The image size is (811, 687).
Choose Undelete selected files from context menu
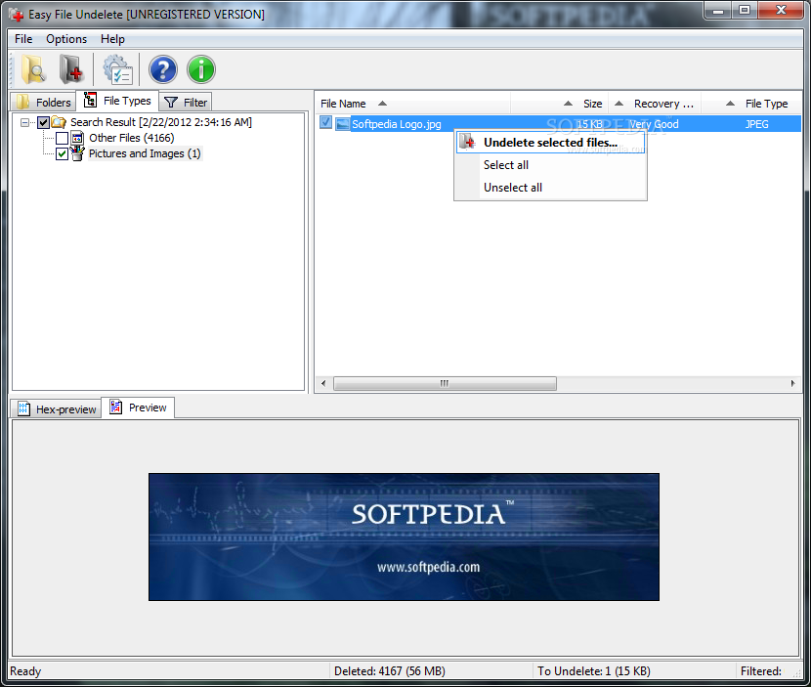tap(550, 143)
